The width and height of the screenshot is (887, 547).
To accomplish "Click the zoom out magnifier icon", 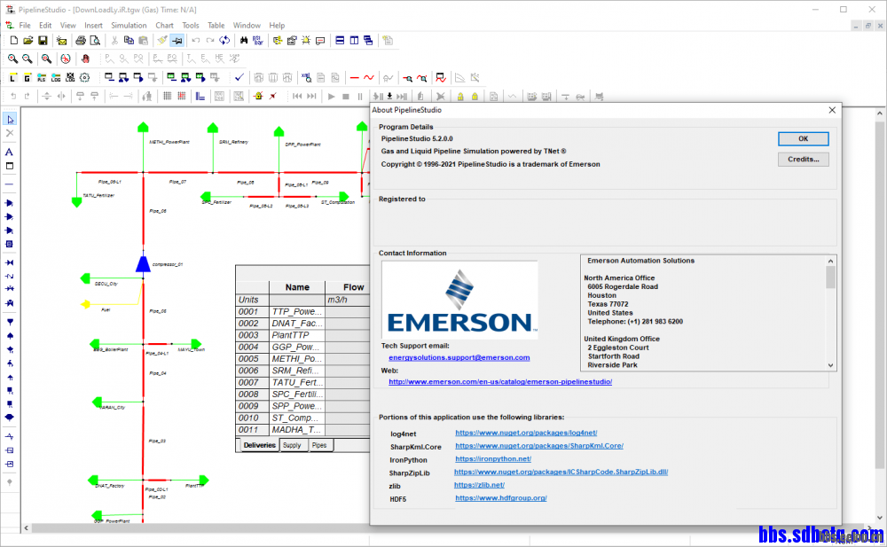I will pyautogui.click(x=27, y=59).
